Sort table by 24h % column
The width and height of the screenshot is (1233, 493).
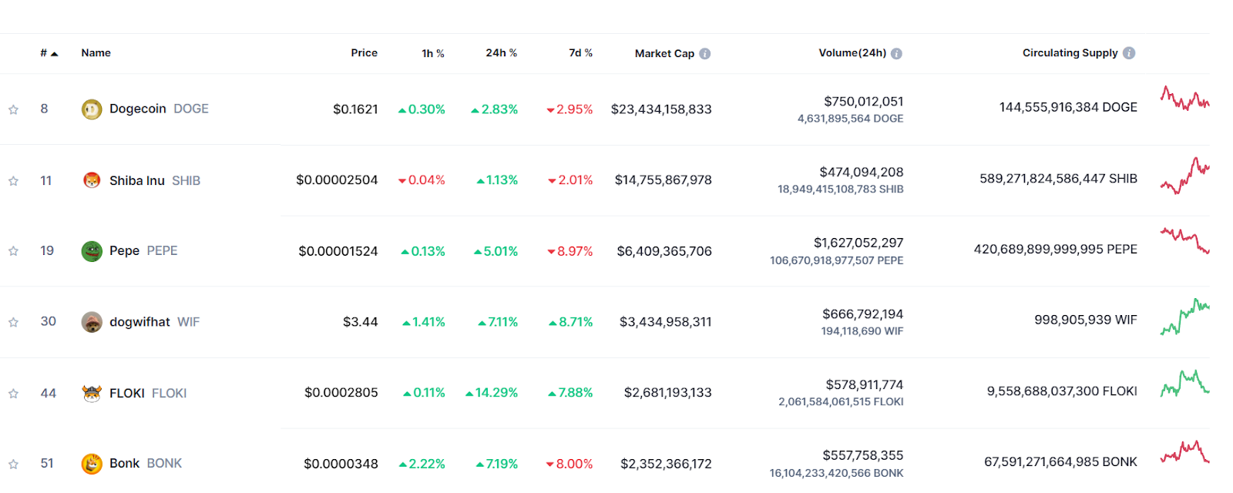[x=501, y=53]
